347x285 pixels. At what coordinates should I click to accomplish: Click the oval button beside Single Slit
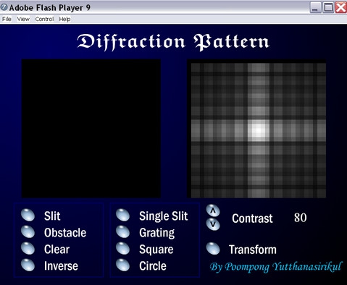pyautogui.click(x=123, y=215)
